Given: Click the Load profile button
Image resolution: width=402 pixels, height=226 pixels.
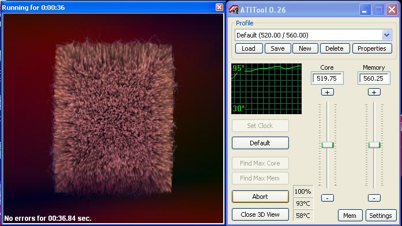Looking at the screenshot, I should (x=249, y=48).
